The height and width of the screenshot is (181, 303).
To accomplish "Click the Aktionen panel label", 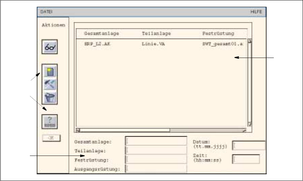I will [54, 25].
